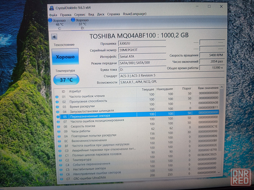Image resolution: width=254 pixels, height=190 pixels.
Task: Click status dot for 0A Повторные попытки раскрутки
Action: point(59,136)
